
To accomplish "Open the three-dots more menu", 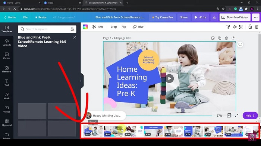I will (x=256, y=17).
